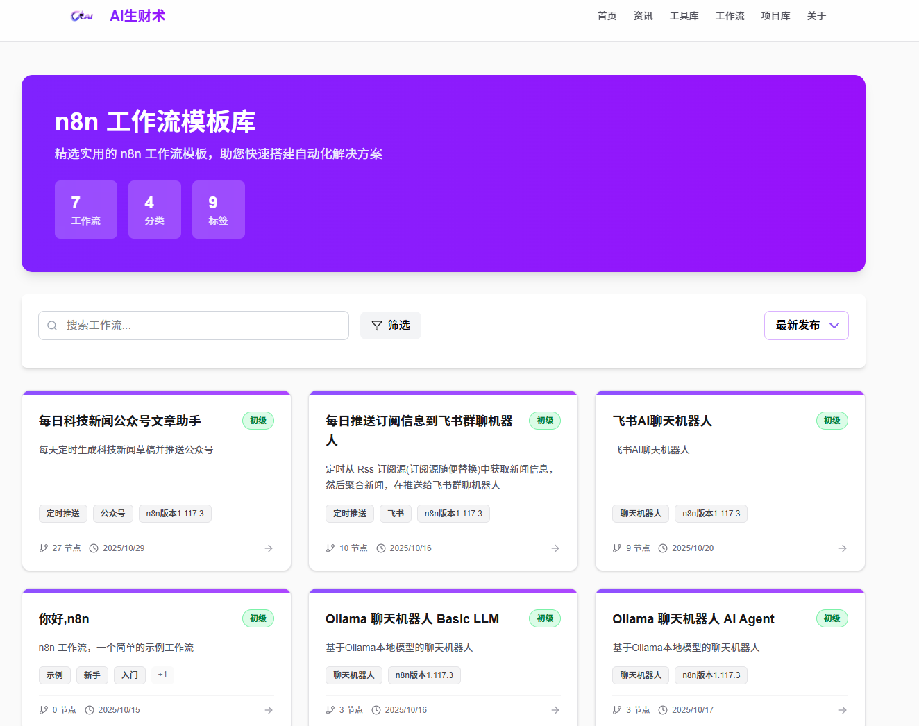Click arrow icon on 每日推送订阅信息 card
Image resolution: width=919 pixels, height=726 pixels.
pyautogui.click(x=555, y=548)
